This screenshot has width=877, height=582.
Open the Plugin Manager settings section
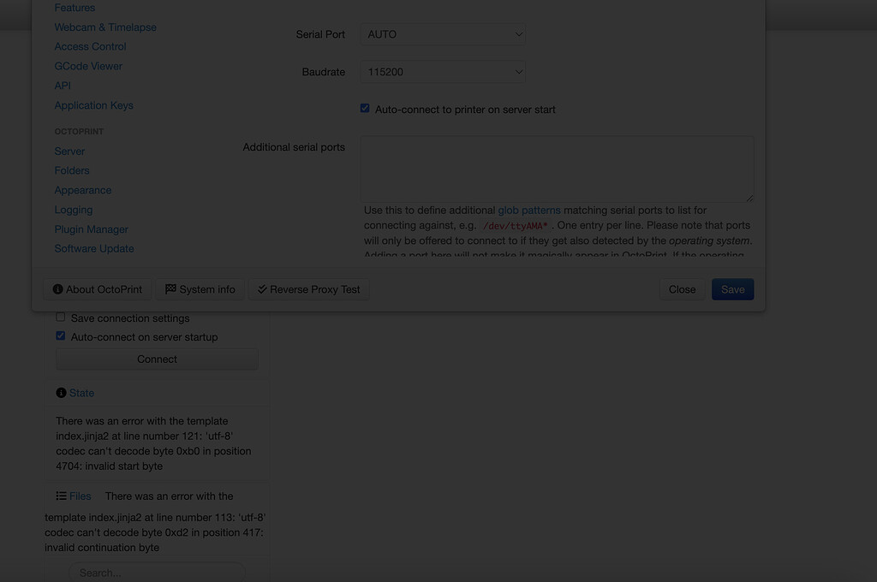91,229
